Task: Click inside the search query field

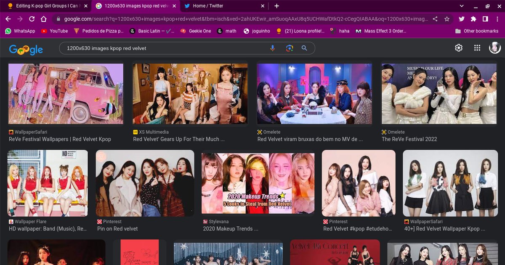Action: click(x=168, y=48)
